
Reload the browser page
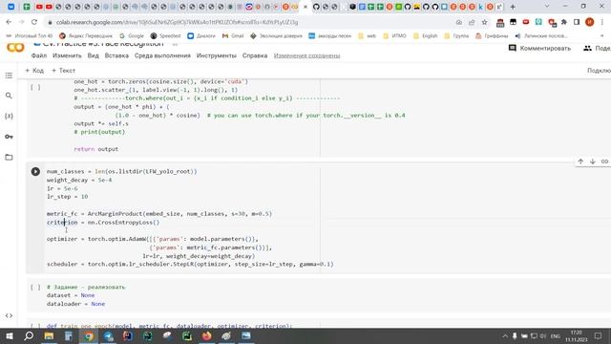tap(34, 22)
